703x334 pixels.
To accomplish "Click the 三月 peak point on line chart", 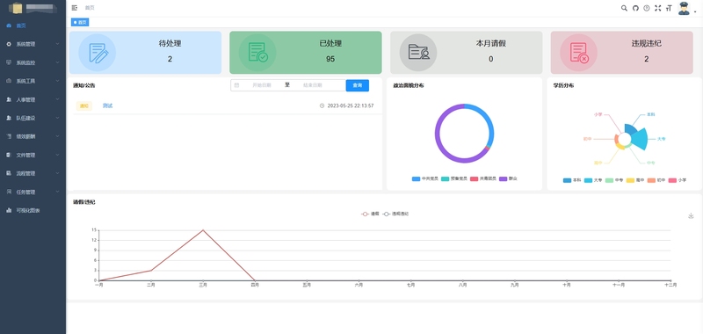I will pos(203,230).
